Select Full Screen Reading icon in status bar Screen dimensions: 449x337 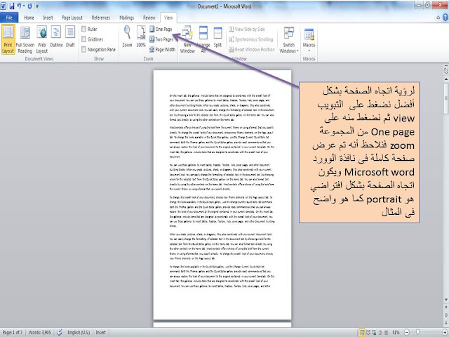368,332
